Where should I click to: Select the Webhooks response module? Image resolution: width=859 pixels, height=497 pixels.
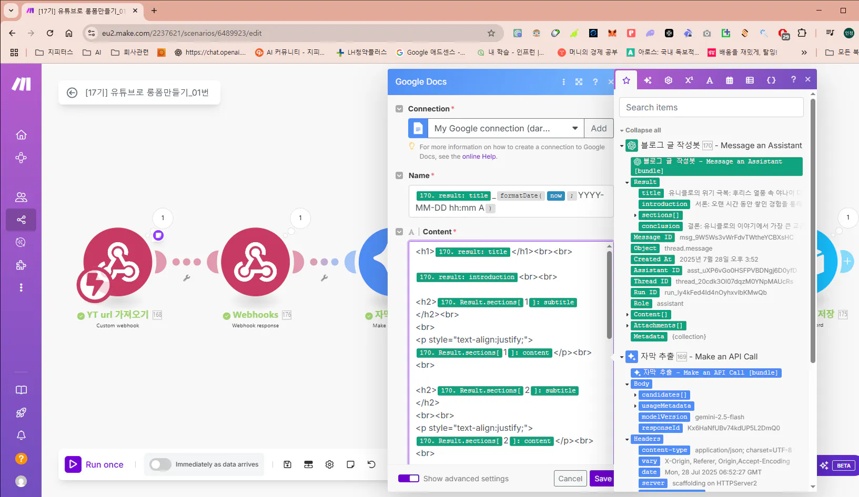(256, 262)
